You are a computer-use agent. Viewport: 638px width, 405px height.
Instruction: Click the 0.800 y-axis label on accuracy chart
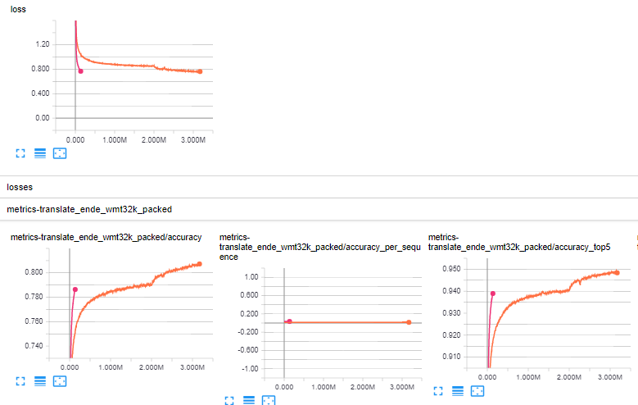34,271
